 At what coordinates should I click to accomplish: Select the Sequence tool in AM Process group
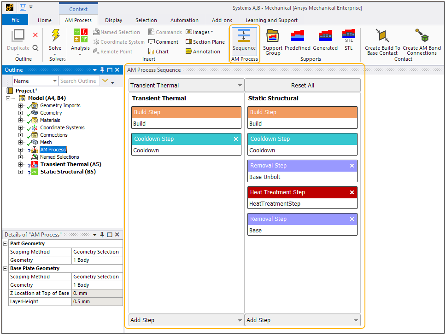point(244,41)
